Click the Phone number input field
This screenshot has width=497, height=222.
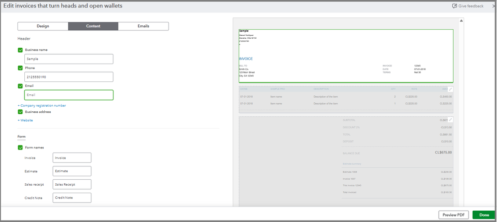[x=69, y=77]
